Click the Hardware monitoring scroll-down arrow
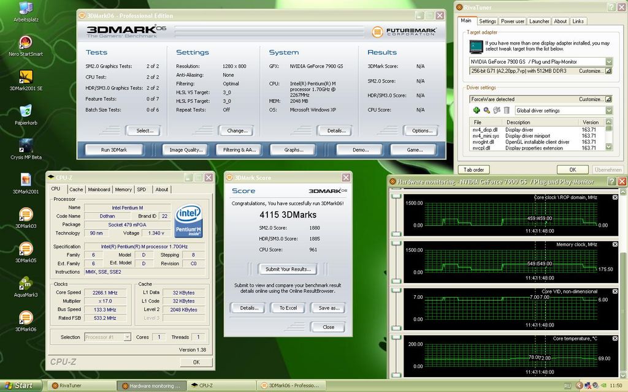The height and width of the screenshot is (392, 628). coord(623,375)
